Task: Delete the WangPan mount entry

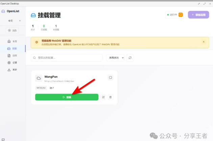Action: coord(111,97)
